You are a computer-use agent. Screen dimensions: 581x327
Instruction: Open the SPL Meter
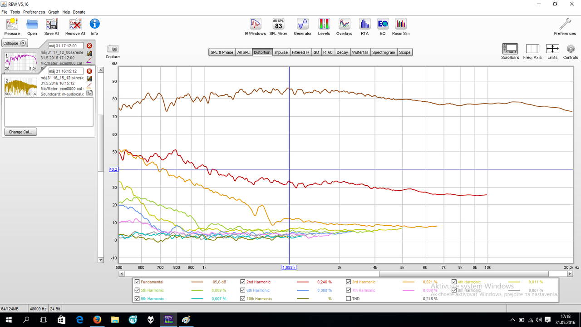(x=278, y=27)
